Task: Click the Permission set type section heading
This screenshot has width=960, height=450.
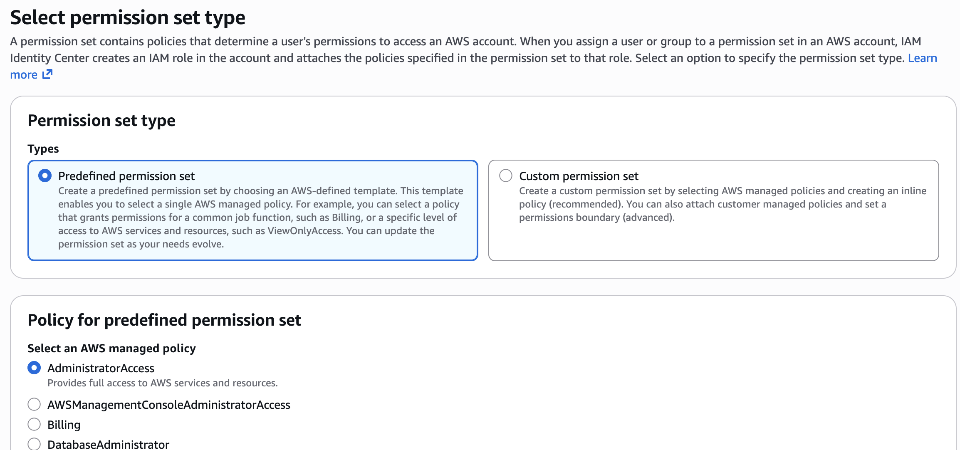Action: tap(101, 121)
